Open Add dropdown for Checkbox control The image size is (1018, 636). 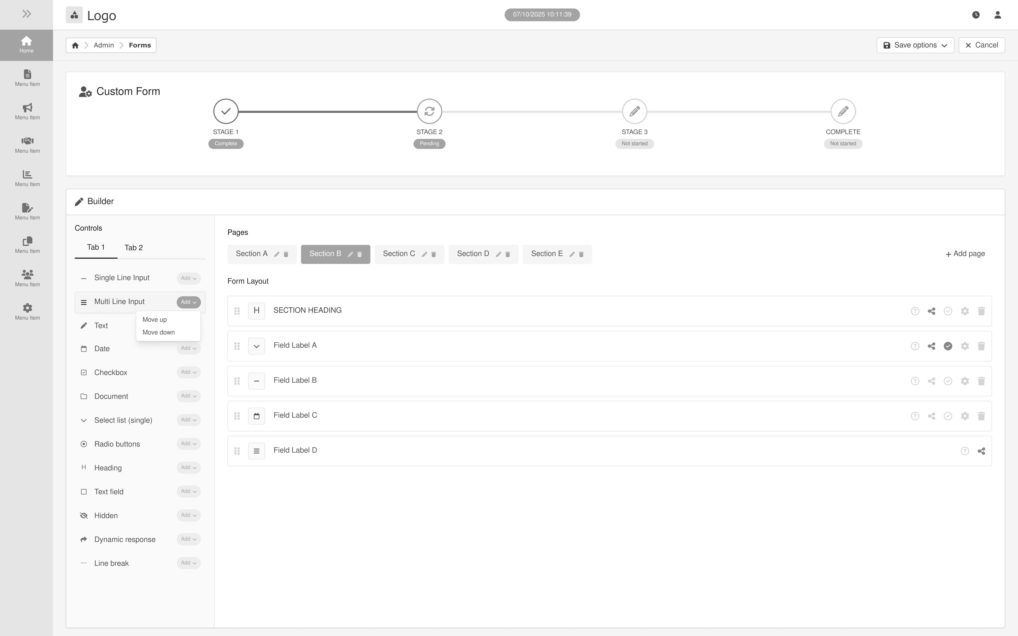pos(188,372)
